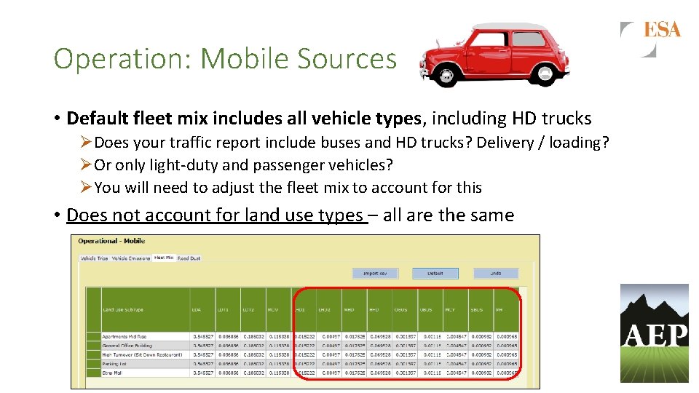Click the LDT2 value for High Turnover restaurant
699x393 pixels.
click(x=253, y=355)
